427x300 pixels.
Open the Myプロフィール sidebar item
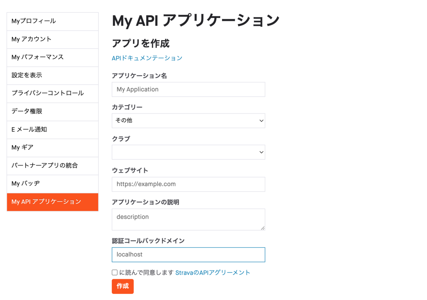(52, 21)
